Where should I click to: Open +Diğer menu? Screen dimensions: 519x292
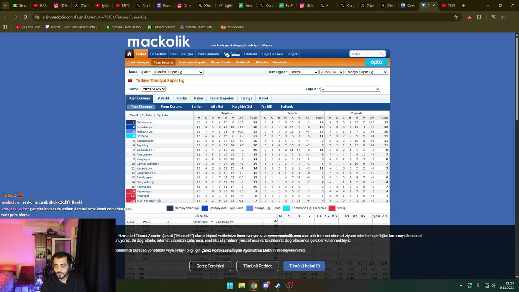click(292, 54)
